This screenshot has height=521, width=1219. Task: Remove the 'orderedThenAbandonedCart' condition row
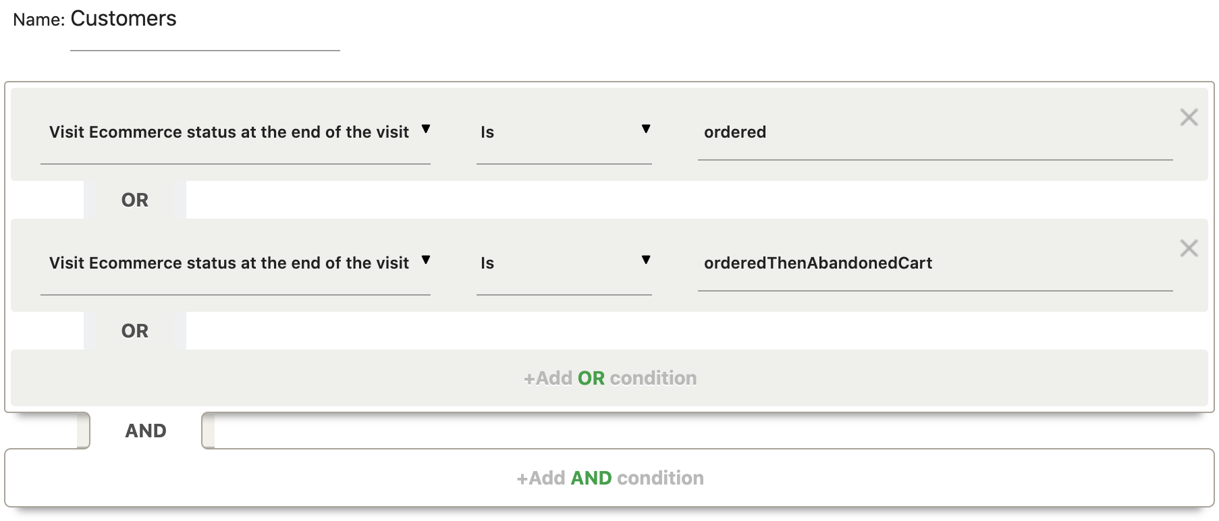pyautogui.click(x=1189, y=248)
